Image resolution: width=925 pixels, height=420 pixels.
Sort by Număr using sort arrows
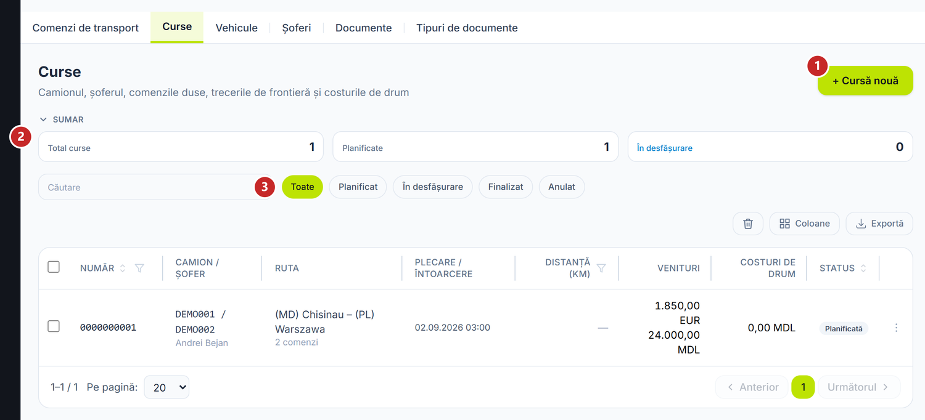coord(122,268)
